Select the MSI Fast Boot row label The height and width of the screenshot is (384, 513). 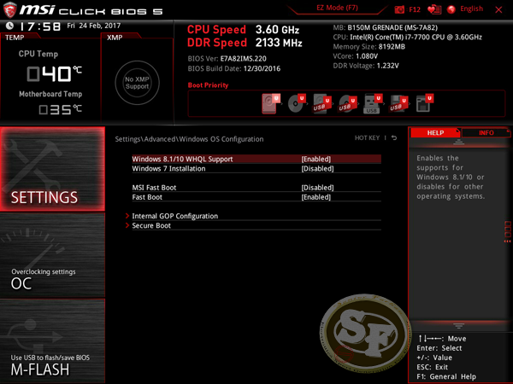[x=154, y=188]
